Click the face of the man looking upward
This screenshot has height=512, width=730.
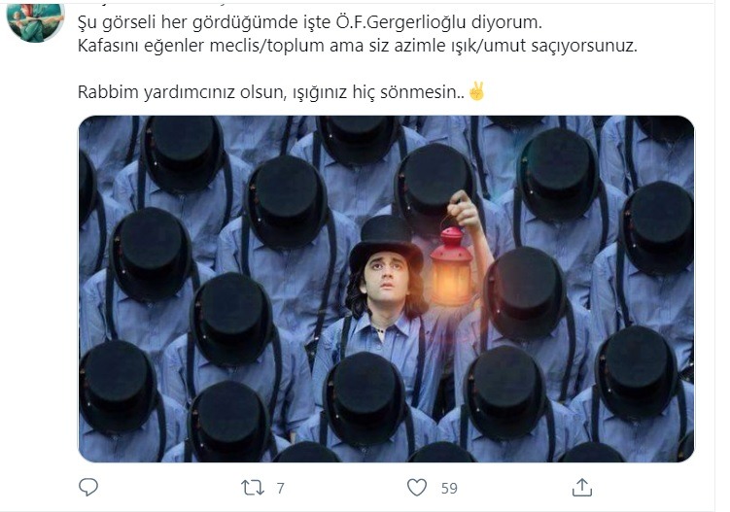coord(388,278)
